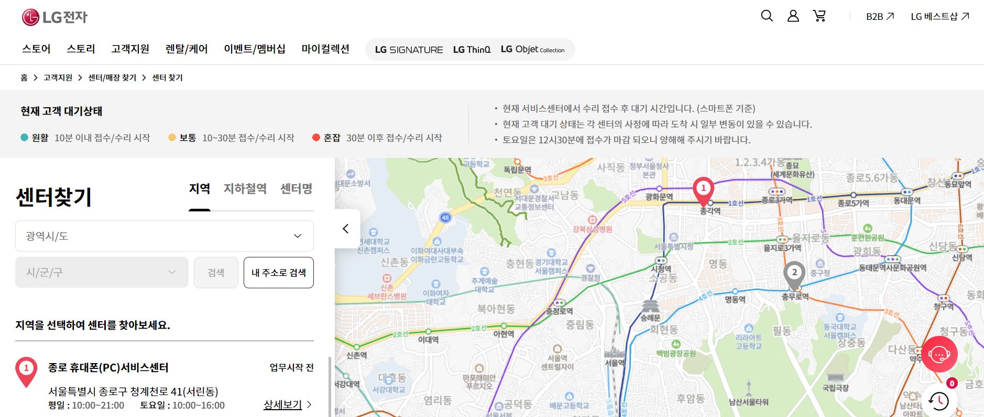Viewport: 984px width, 417px height.
Task: Click 명동역 station label on the map
Action: (735, 300)
